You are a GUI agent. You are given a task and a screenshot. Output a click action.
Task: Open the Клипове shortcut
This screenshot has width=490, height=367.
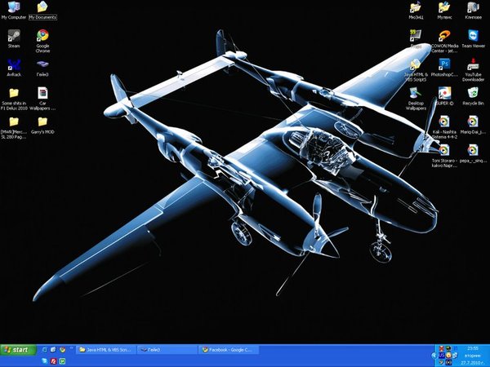473,10
